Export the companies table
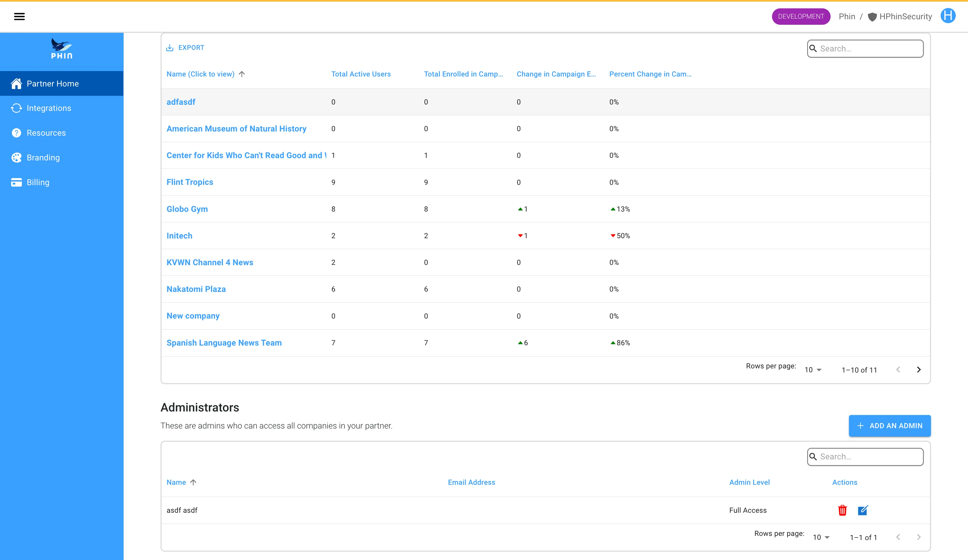The height and width of the screenshot is (560, 968). pyautogui.click(x=186, y=48)
